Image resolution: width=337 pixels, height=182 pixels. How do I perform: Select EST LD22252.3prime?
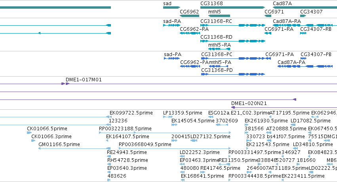(x=200, y=153)
